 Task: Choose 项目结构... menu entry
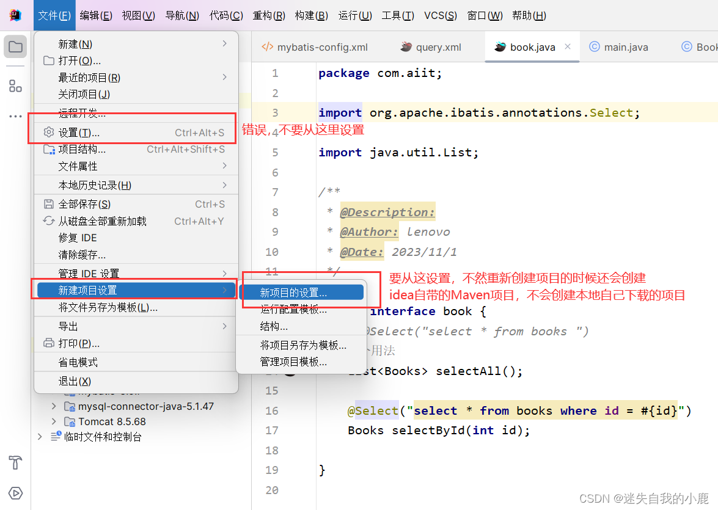click(x=136, y=149)
